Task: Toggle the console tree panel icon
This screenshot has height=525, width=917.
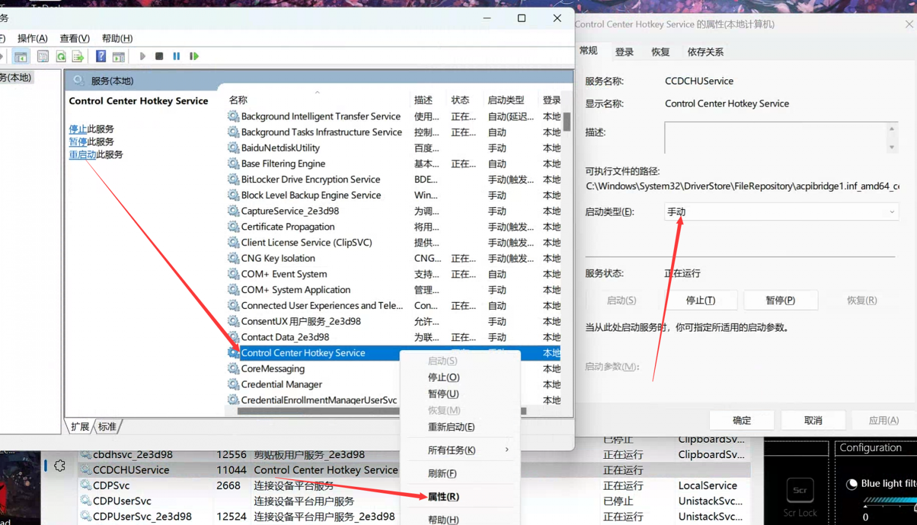Action: tap(21, 55)
